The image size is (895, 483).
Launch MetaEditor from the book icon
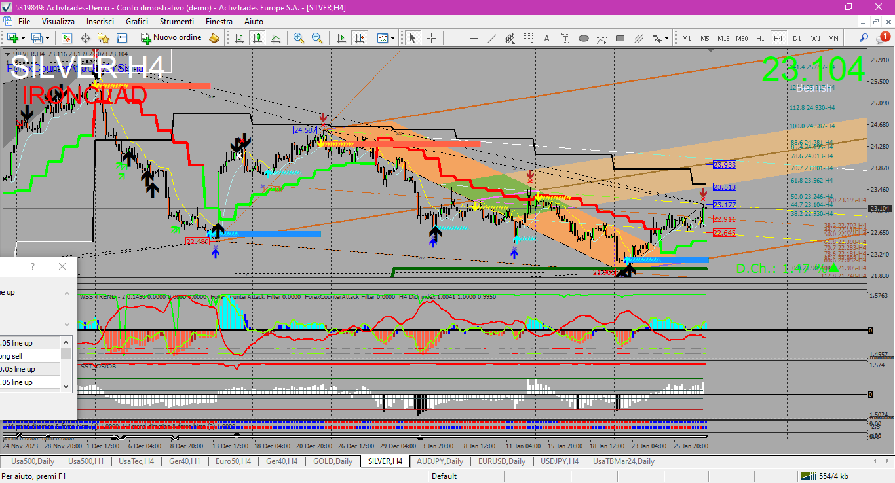coord(214,38)
